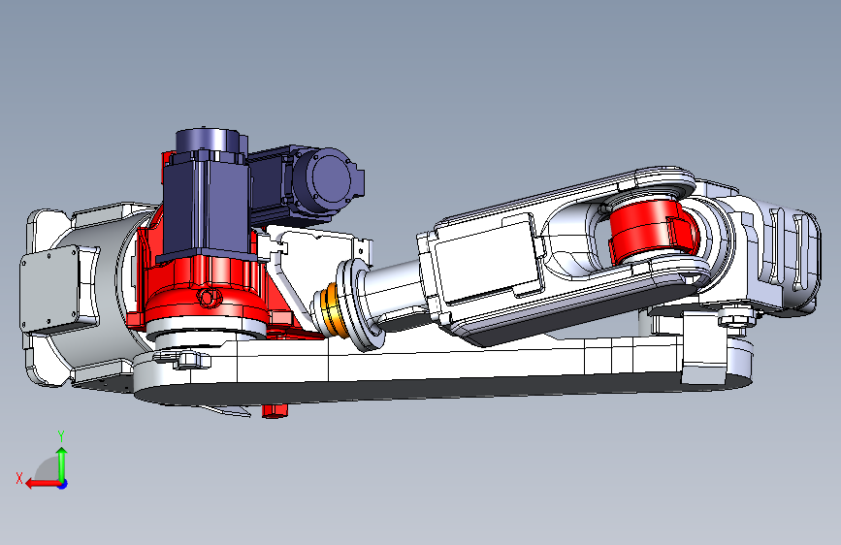
Task: Select the gray cover plate on left end
Action: coord(49,287)
